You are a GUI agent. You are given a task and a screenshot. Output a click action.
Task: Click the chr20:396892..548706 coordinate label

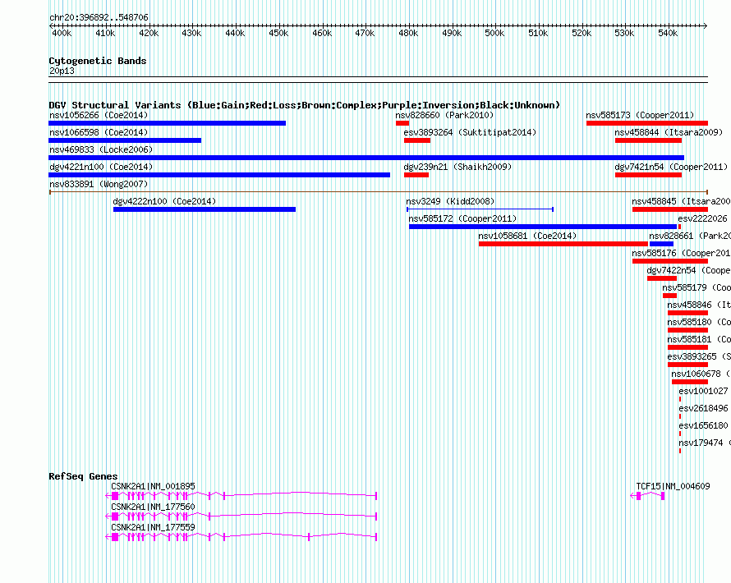pos(99,17)
